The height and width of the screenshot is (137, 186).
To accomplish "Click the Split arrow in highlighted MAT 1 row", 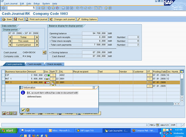I will 53,82.
